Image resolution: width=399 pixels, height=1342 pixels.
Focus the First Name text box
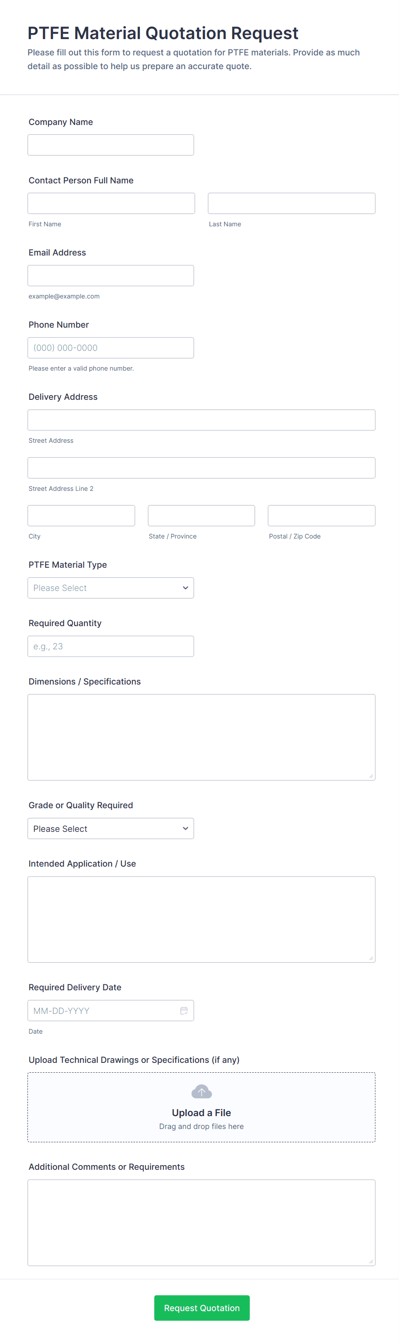[111, 203]
